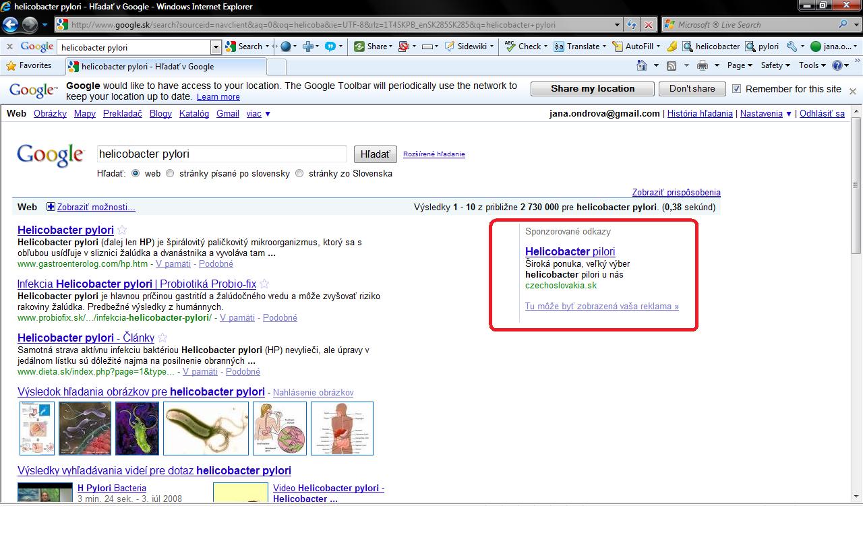The height and width of the screenshot is (539, 863).
Task: Select 'stránky písané po slovensky' radio button
Action: pyautogui.click(x=170, y=173)
